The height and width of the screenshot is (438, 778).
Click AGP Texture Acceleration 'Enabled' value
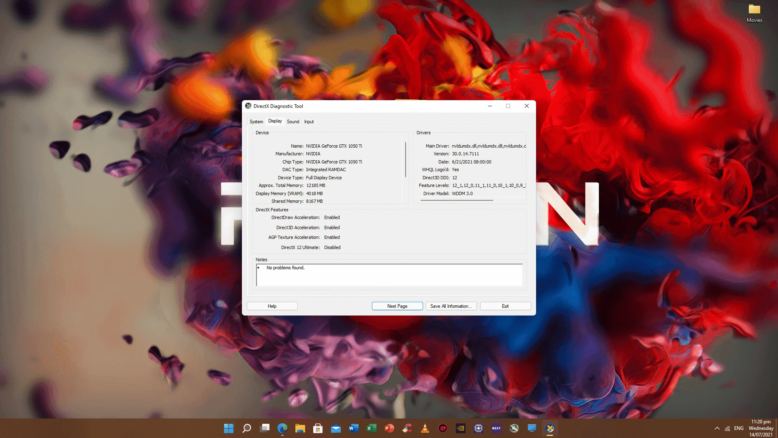click(332, 237)
